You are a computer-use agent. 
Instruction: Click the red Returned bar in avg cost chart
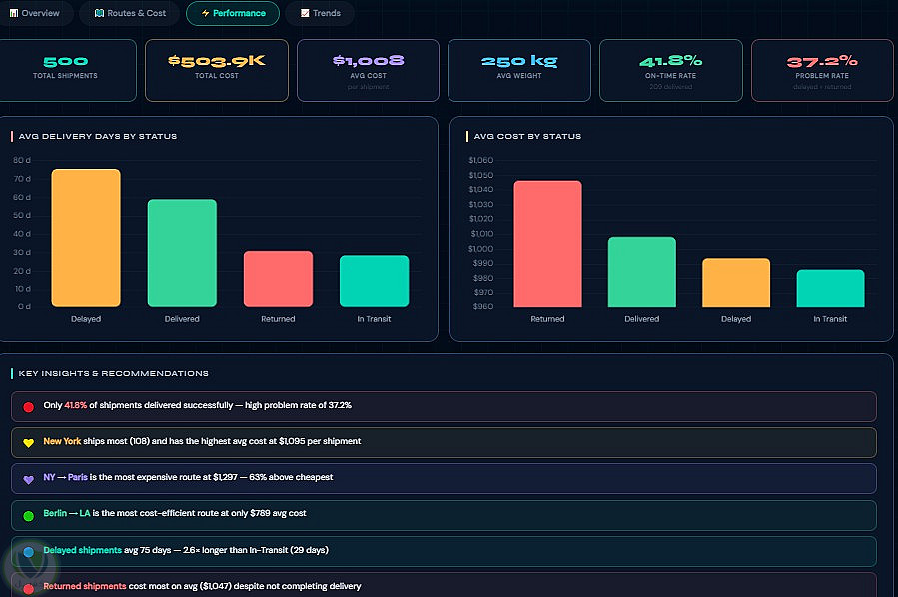tap(547, 244)
